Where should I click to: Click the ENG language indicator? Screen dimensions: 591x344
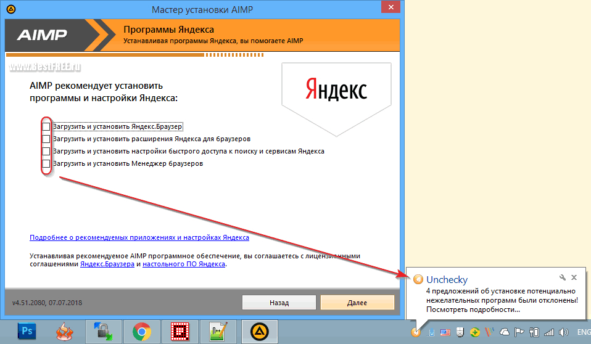point(584,332)
